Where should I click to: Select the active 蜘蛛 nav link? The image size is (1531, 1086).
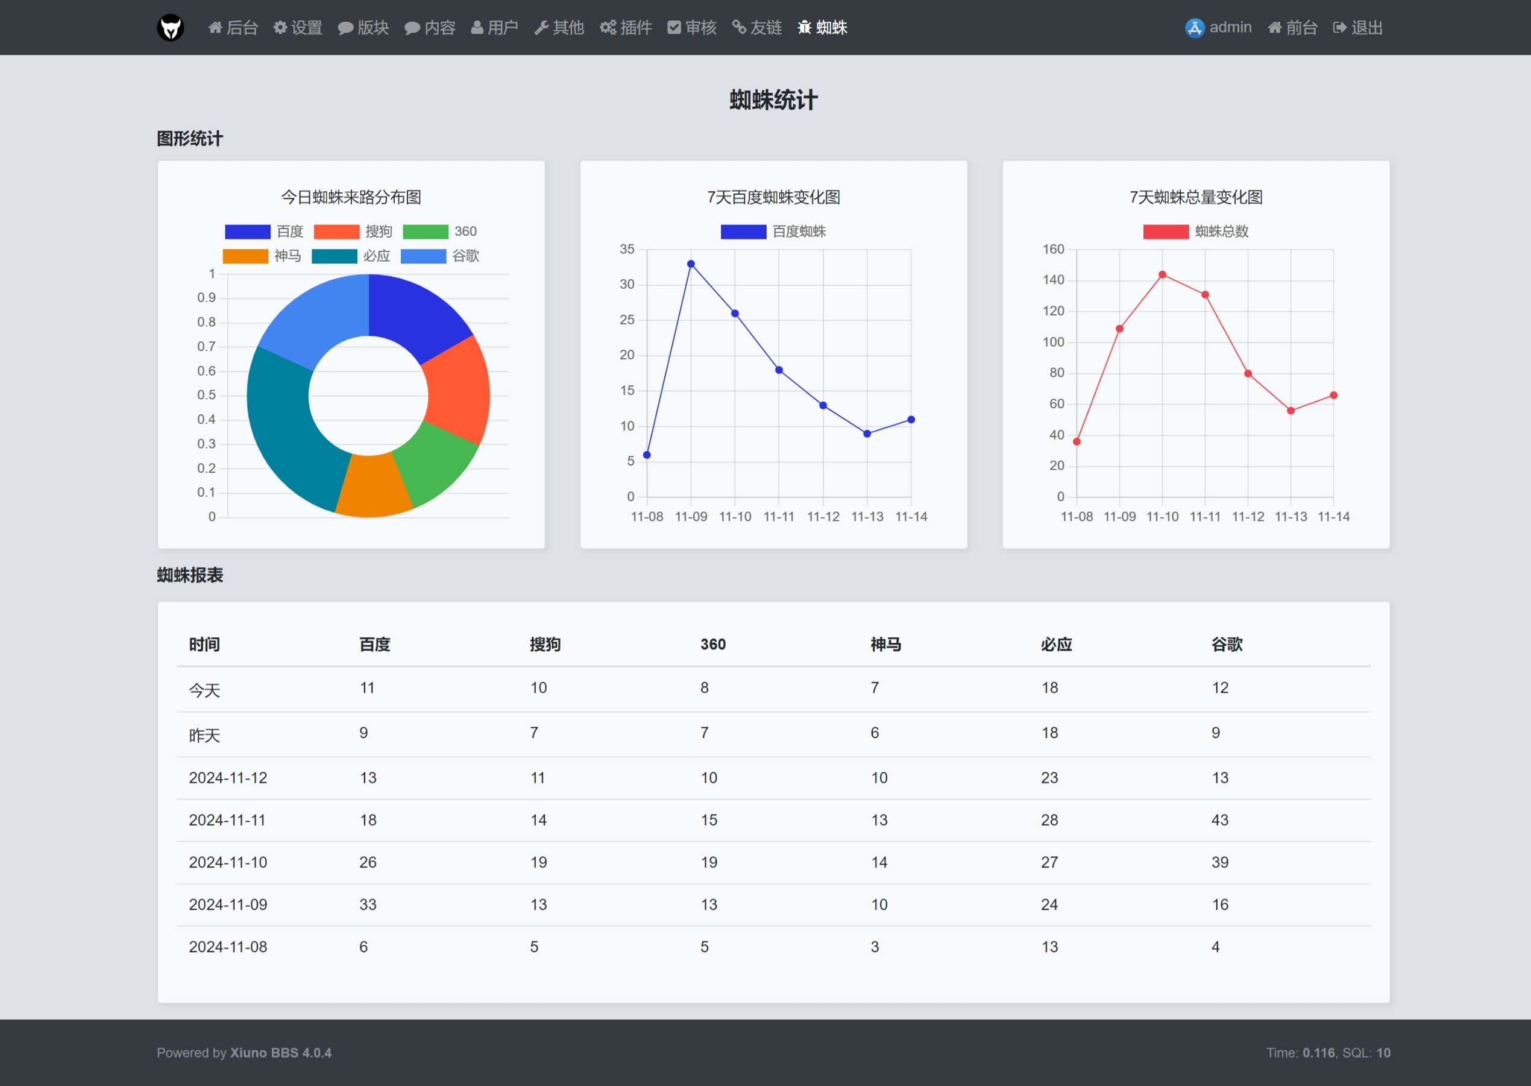tap(823, 27)
